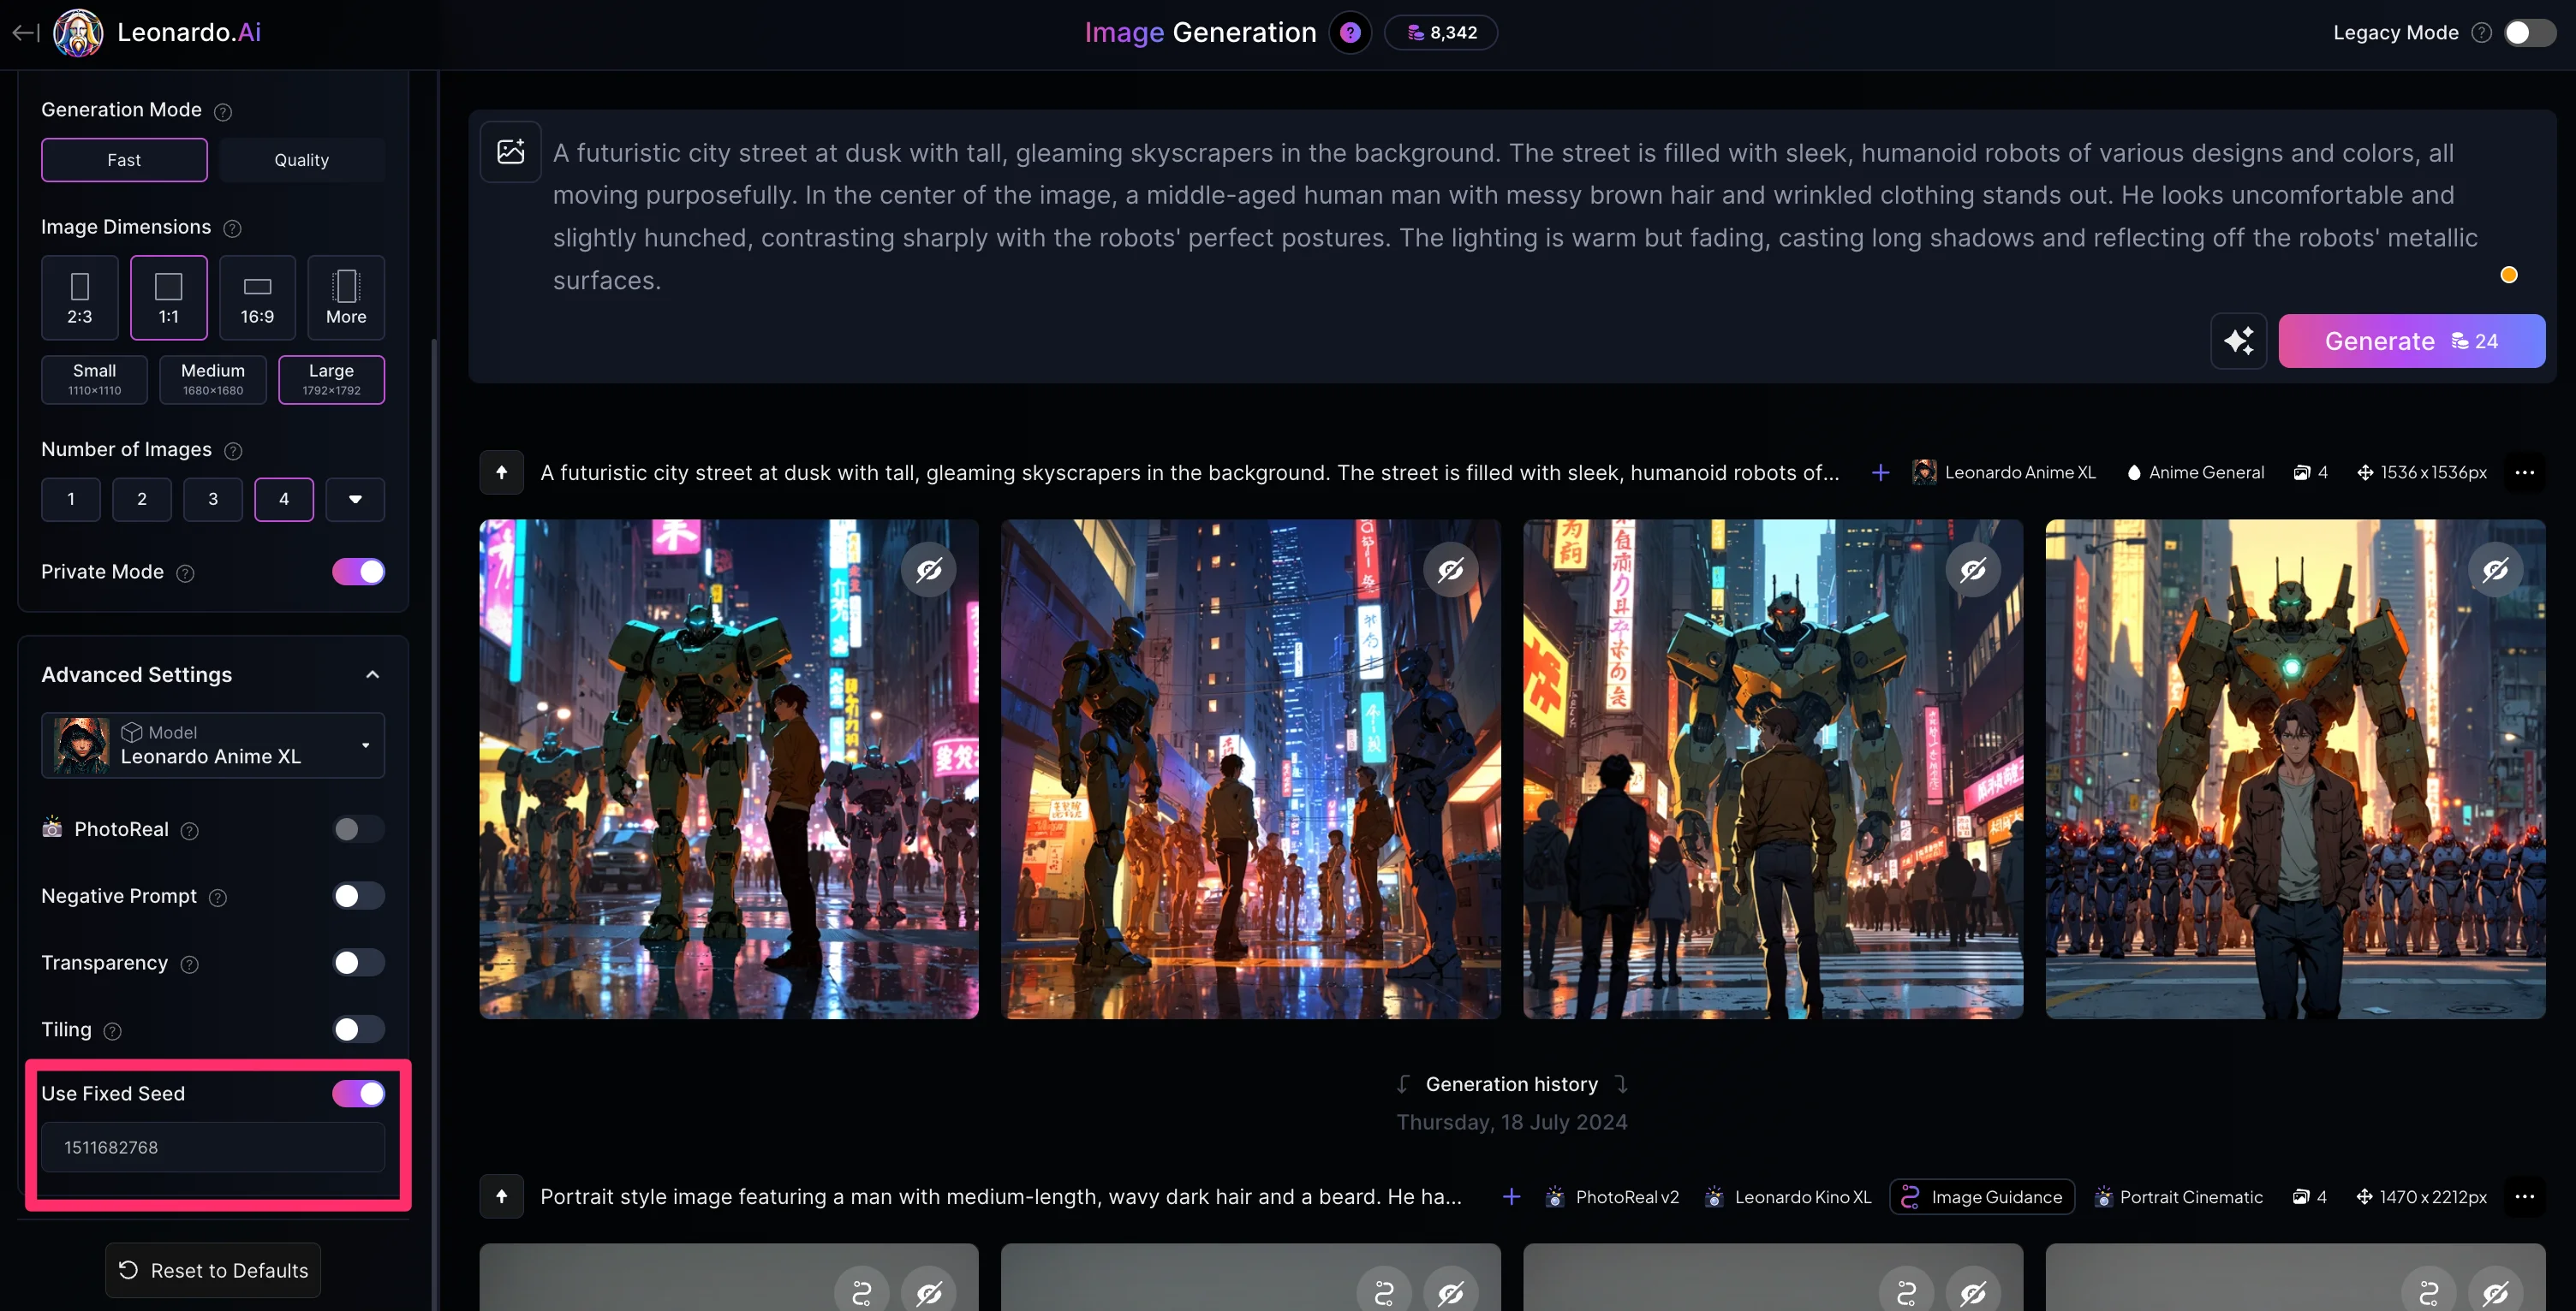This screenshot has width=2576, height=1311.
Task: Click the sparkle prompt-enhance icon
Action: (x=2238, y=341)
